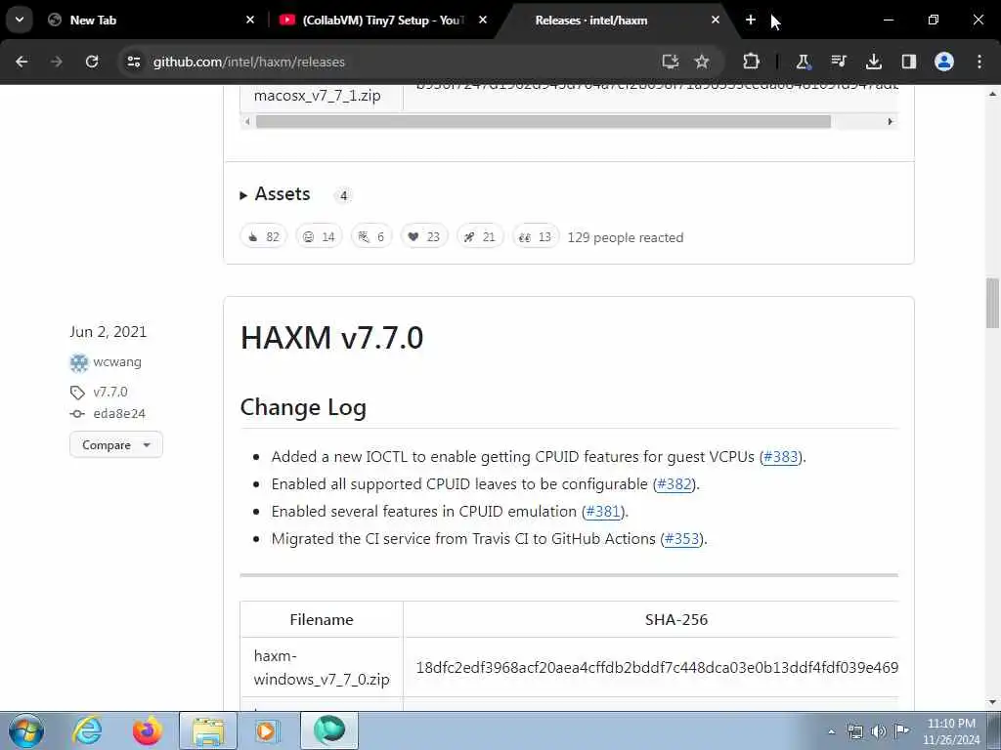This screenshot has width=1001, height=750.
Task: Click the smile reaction with 14
Action: coord(320,236)
